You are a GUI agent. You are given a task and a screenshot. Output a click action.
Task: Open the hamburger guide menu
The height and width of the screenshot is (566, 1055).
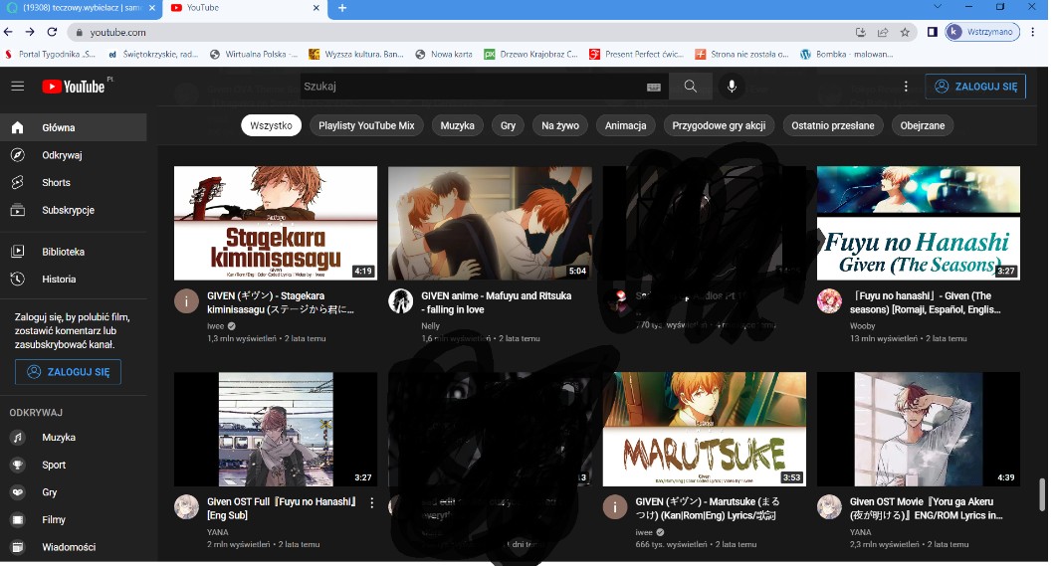[x=18, y=87]
